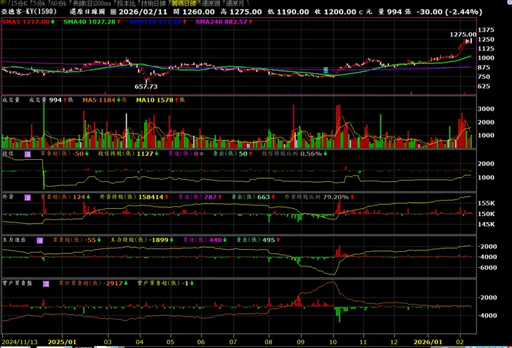Switch to the 5分k chart tab
Screen dimensions: 512x348
39,3
